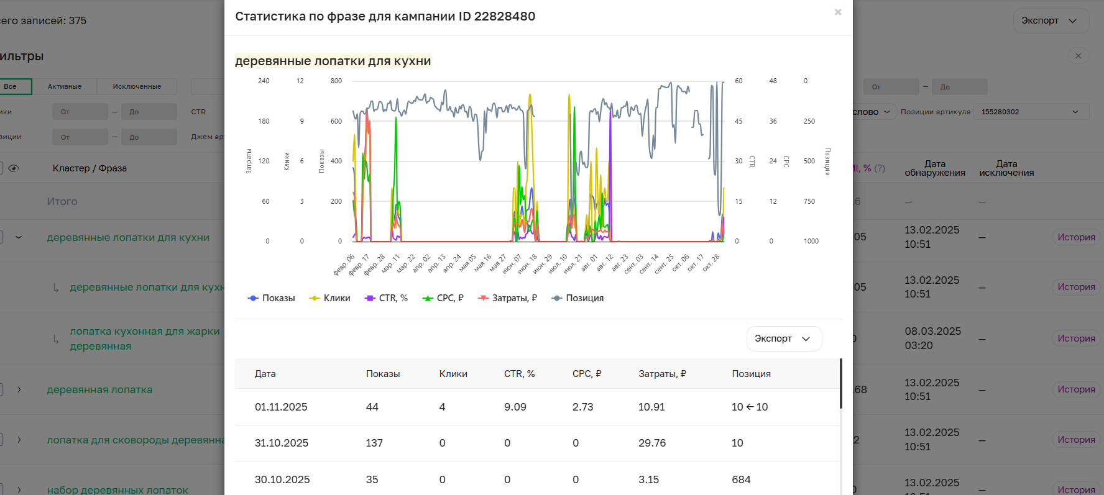Image resolution: width=1104 pixels, height=495 pixels.
Task: Click the filter panel close icon
Action: (1078, 56)
